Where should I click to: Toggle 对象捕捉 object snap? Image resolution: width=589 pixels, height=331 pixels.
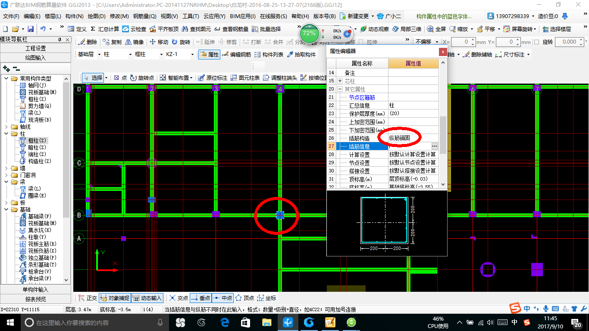114,298
